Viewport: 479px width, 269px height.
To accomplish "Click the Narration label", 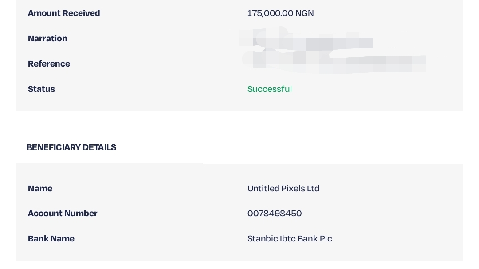I will point(47,39).
